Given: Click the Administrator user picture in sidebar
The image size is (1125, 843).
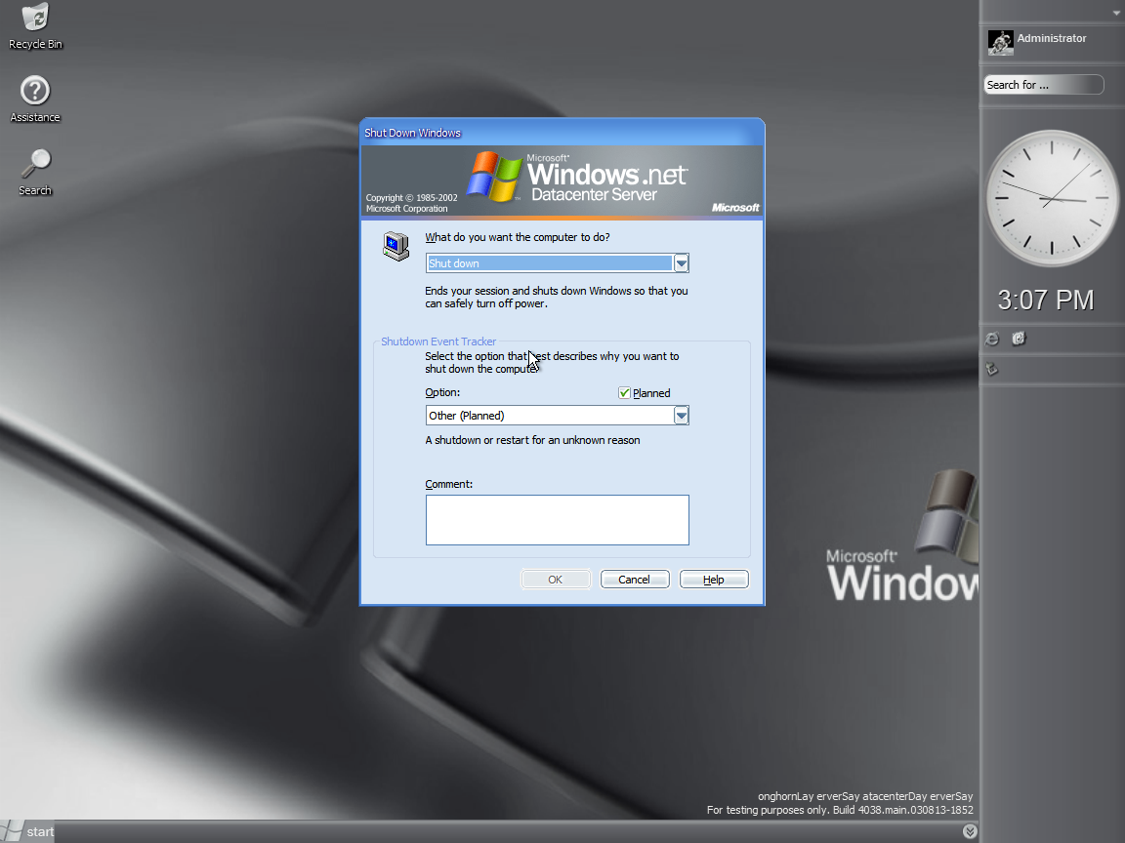Looking at the screenshot, I should (1000, 42).
